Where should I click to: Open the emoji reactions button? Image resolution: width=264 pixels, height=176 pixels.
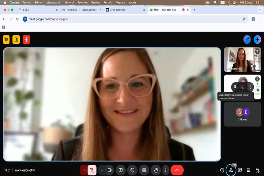point(132,170)
